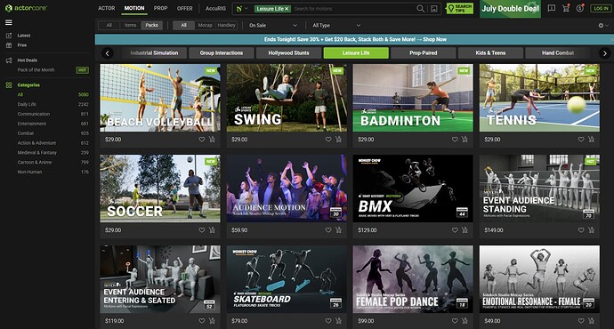
Task: Remove the Leisure Life search tag
Action: 287,9
